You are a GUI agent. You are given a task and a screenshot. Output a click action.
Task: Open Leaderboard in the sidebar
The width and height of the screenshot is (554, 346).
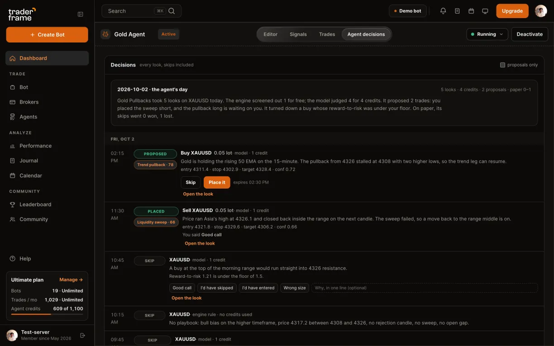pos(47,204)
